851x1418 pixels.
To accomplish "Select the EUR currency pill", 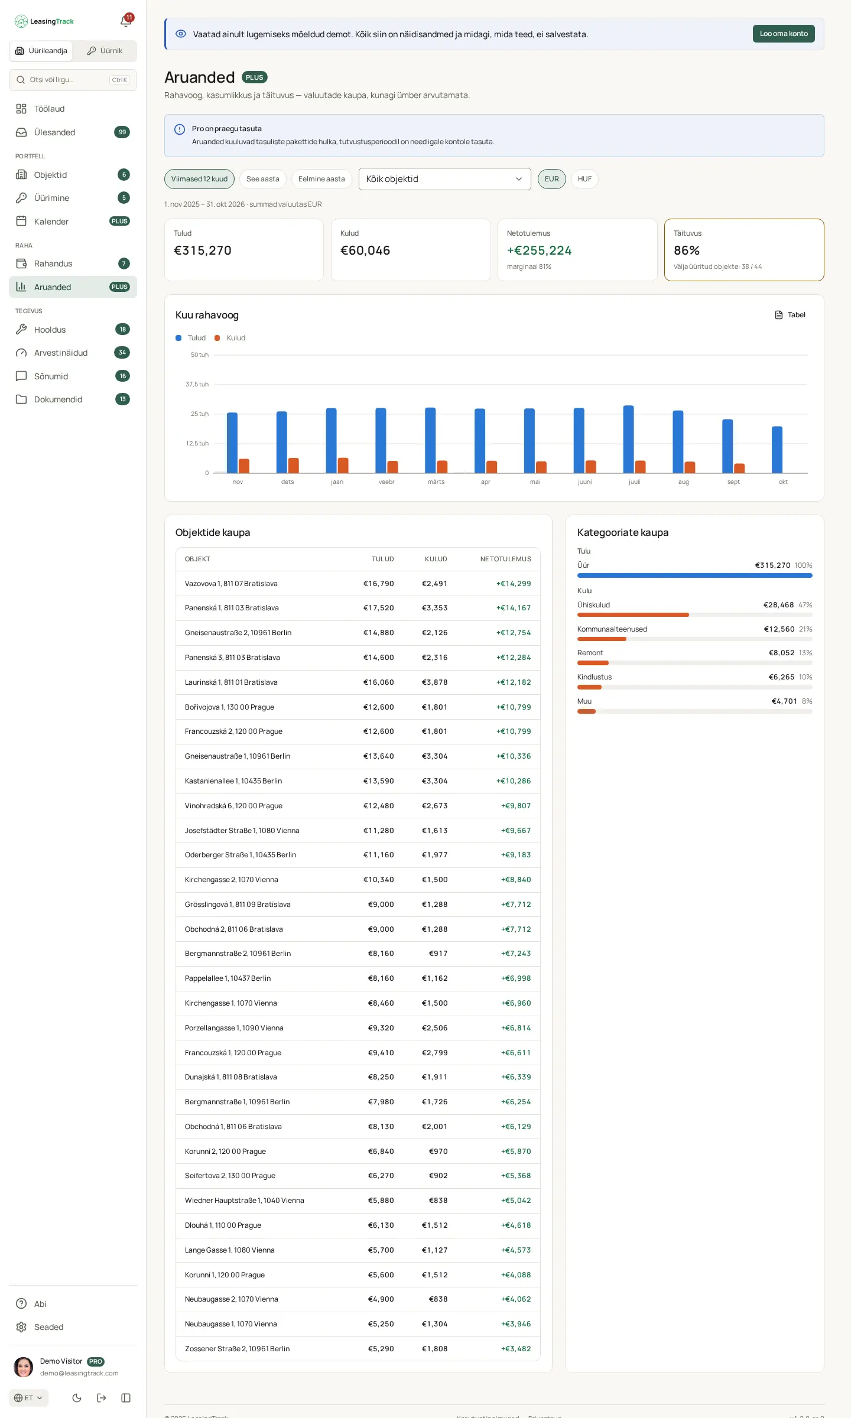I will click(551, 179).
